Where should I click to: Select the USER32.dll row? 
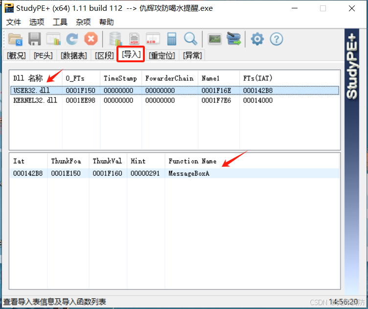click(x=175, y=91)
